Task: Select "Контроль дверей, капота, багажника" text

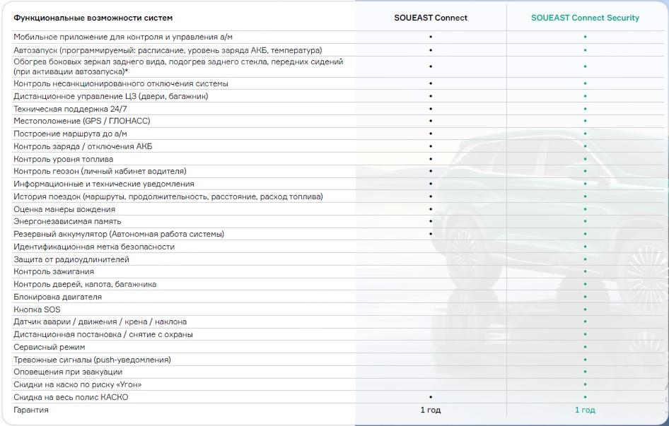Action: coord(85,285)
